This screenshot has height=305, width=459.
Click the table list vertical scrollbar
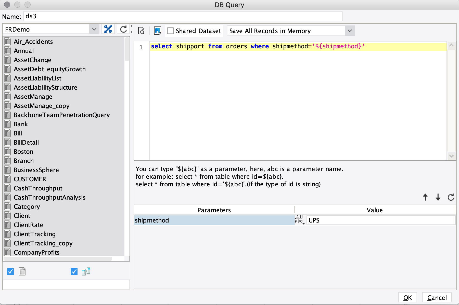(127, 49)
